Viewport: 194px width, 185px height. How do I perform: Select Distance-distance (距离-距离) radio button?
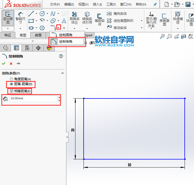pyautogui.click(x=11, y=84)
